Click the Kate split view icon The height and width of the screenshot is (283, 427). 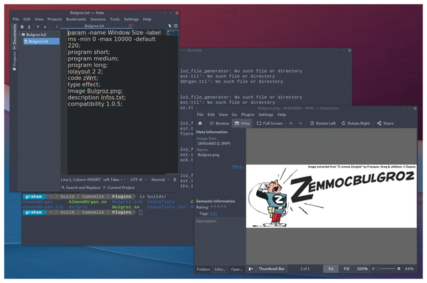point(176,26)
